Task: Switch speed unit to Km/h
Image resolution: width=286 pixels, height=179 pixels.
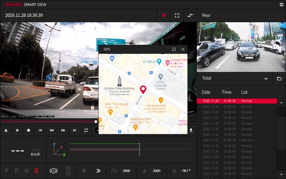Action: click(x=35, y=154)
